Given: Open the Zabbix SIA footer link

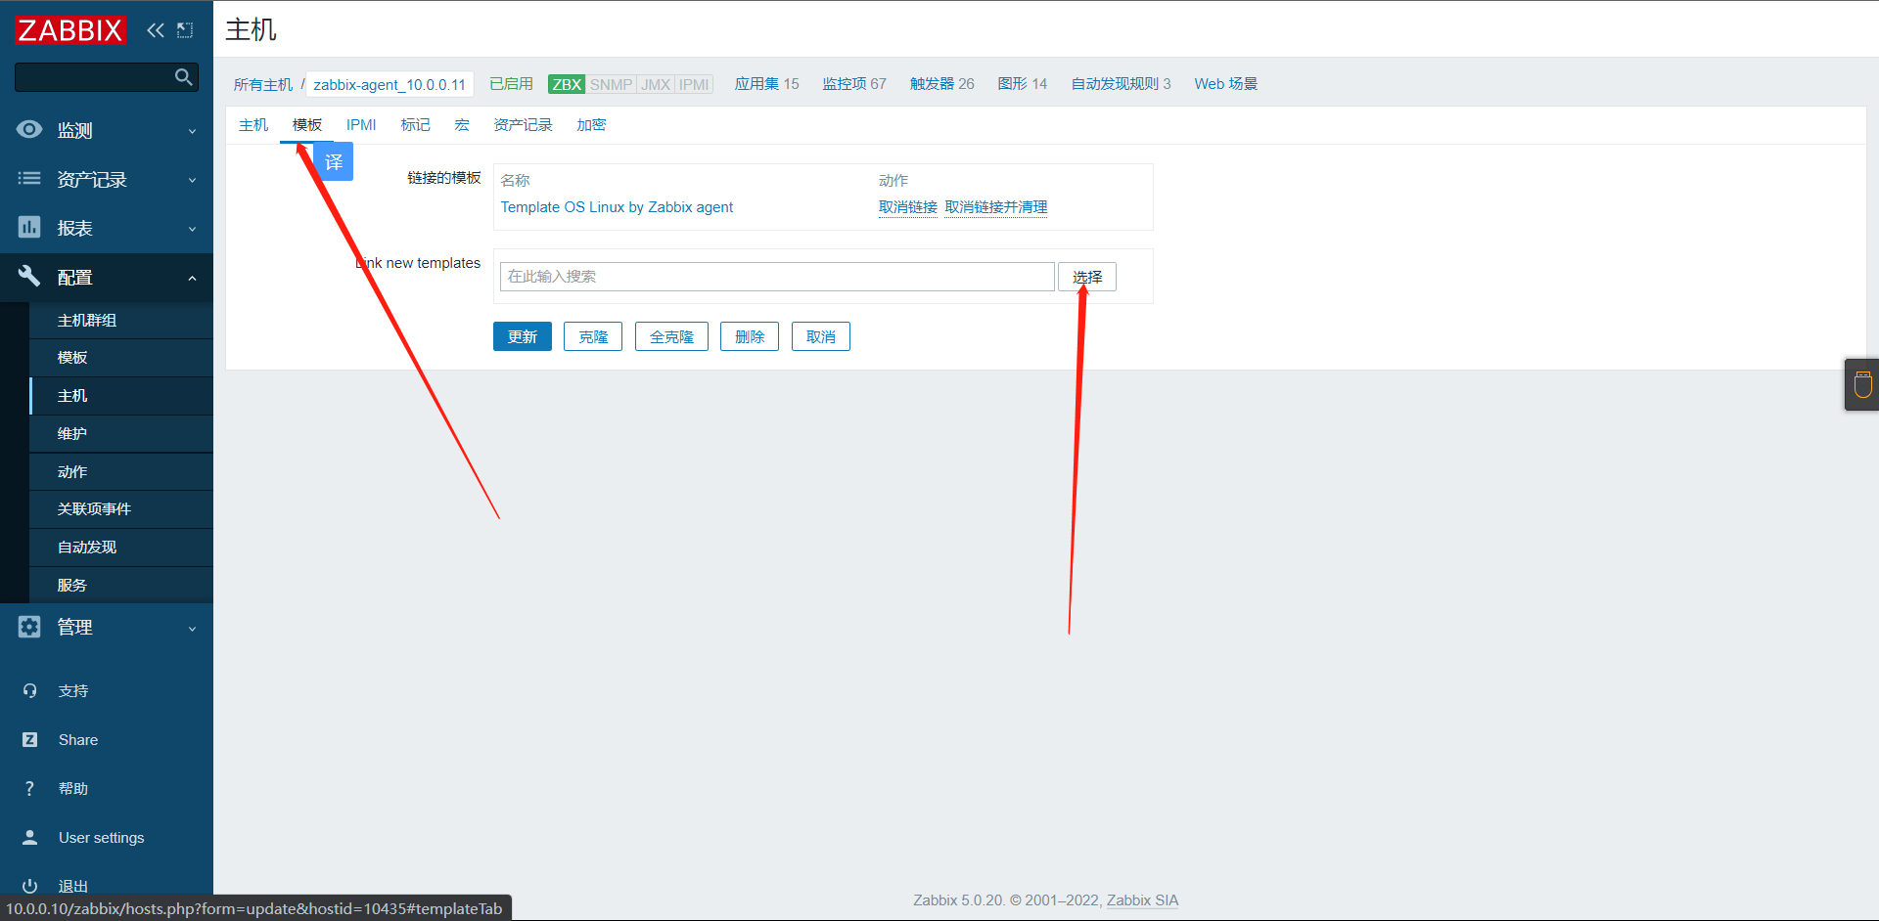Looking at the screenshot, I should (1142, 900).
